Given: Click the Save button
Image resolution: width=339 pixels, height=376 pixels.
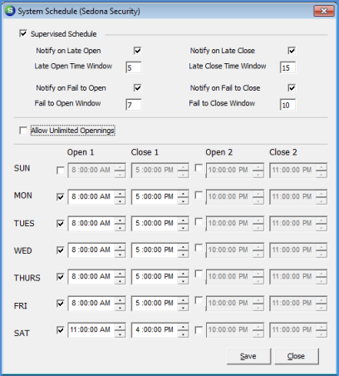Looking at the screenshot, I should coord(248,356).
